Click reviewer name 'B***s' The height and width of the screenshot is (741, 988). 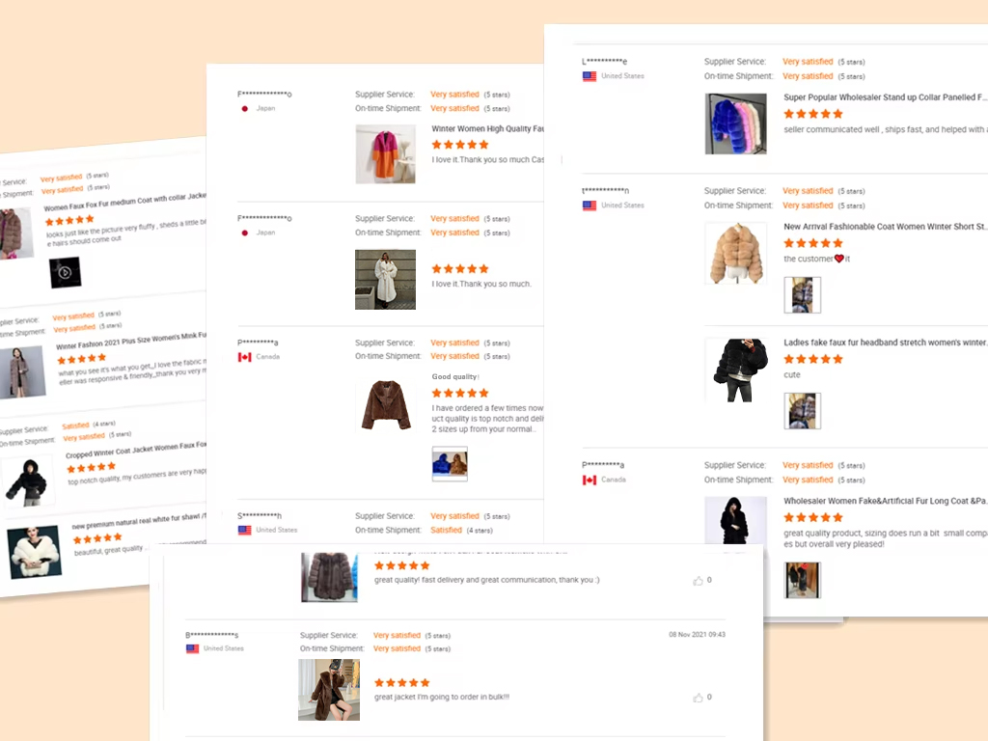pos(211,635)
